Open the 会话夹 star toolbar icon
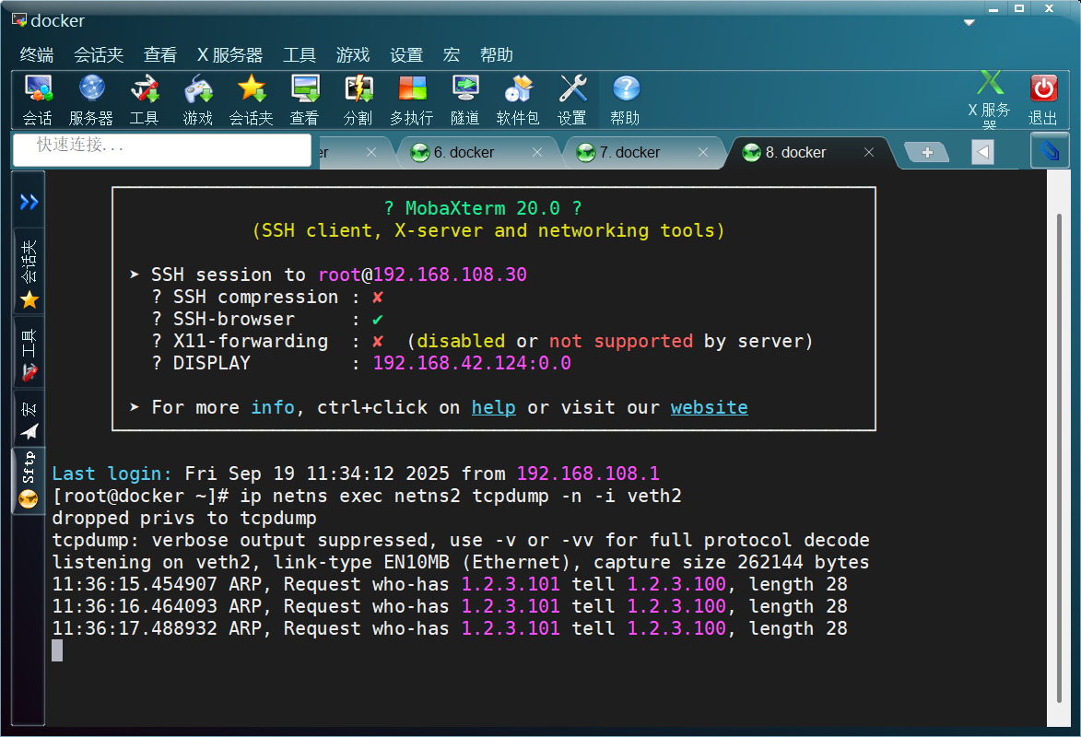Screen dimensions: 1081x737 pyautogui.click(x=251, y=100)
